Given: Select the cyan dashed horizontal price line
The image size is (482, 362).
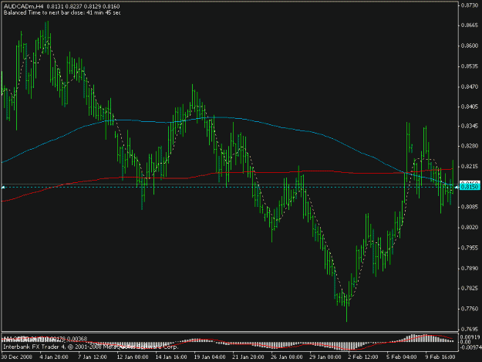Looking at the screenshot, I should [229, 187].
